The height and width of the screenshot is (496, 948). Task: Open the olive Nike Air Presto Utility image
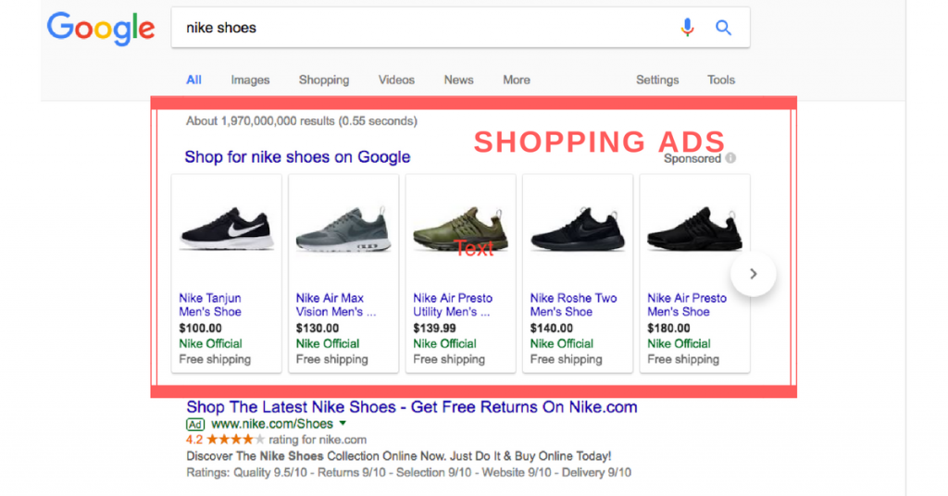coord(461,229)
